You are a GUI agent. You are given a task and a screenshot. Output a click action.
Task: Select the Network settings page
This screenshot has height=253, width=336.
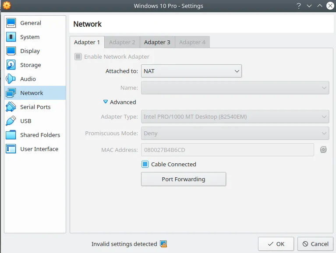(x=35, y=93)
